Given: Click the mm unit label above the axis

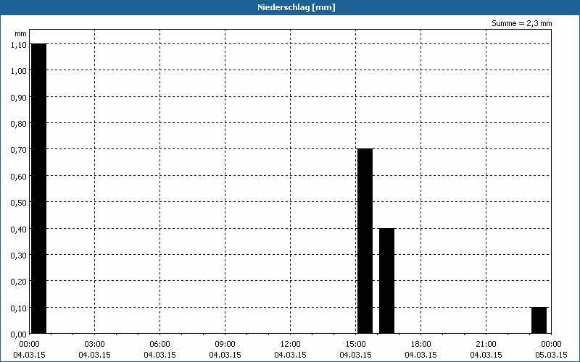Looking at the screenshot, I should [20, 34].
